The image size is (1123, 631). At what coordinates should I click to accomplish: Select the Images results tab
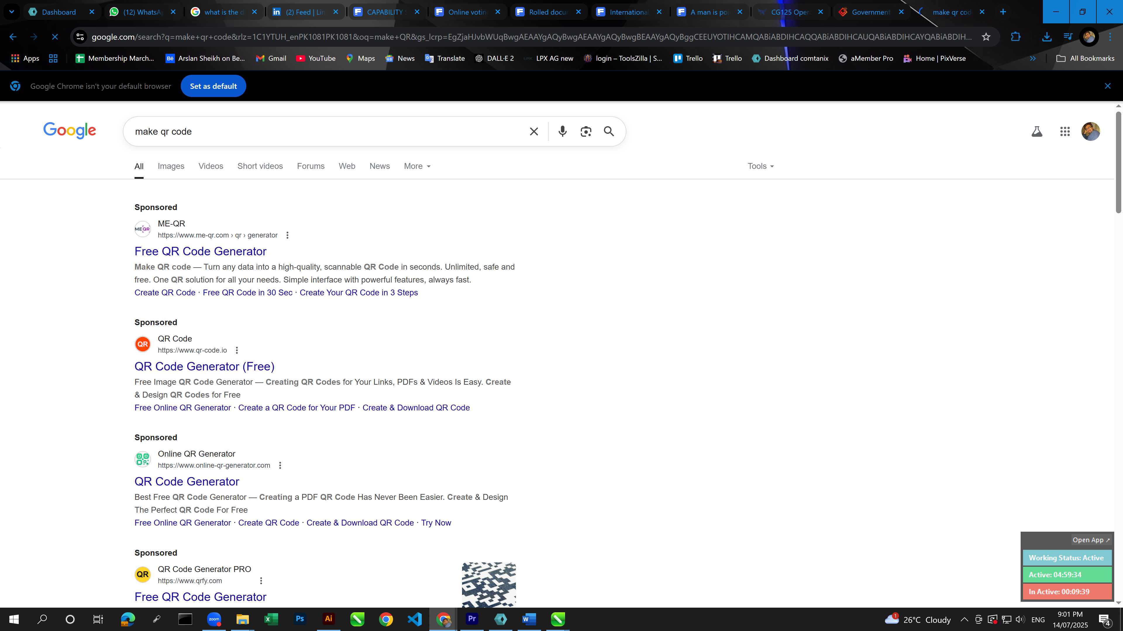[171, 166]
